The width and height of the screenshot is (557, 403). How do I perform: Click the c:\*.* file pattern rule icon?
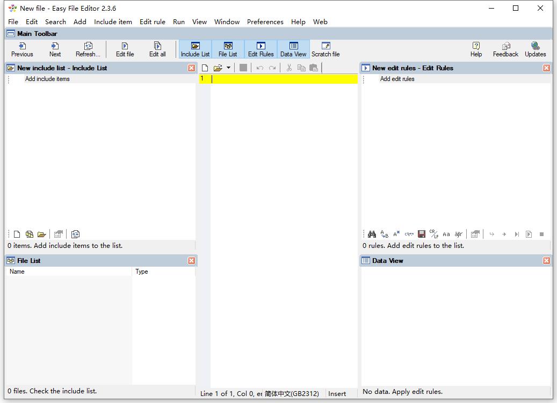tap(409, 234)
